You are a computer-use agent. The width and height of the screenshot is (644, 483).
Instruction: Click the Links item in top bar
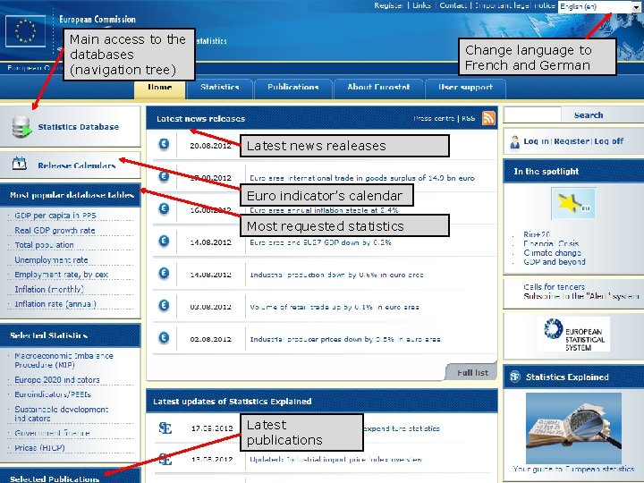coord(421,5)
